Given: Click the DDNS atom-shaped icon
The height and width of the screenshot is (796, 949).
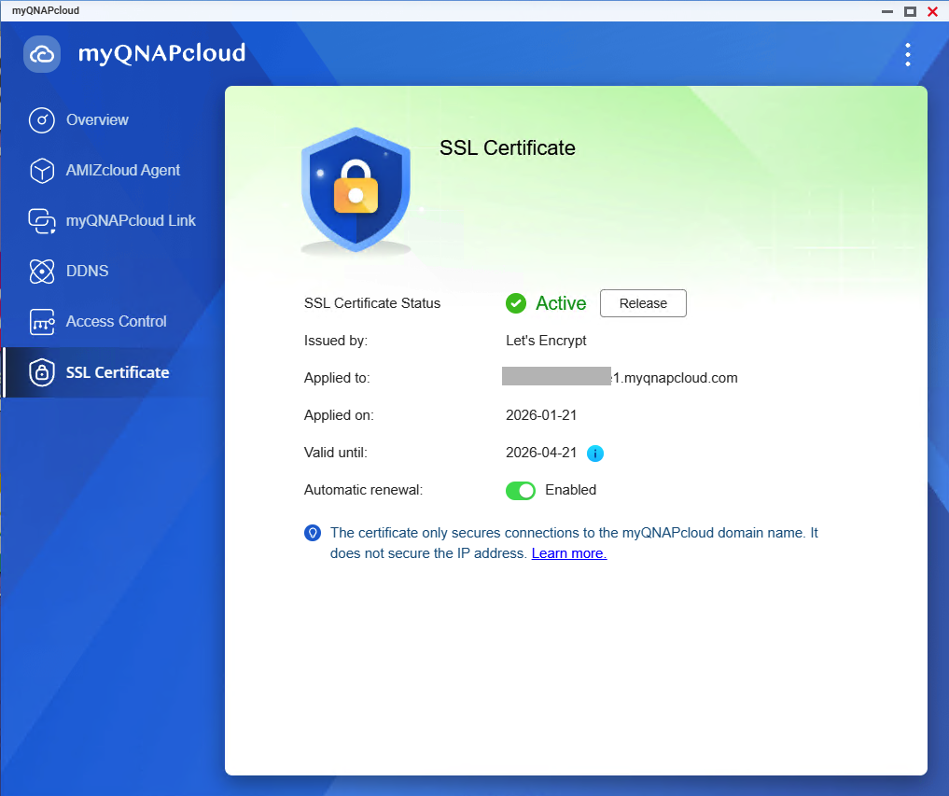Looking at the screenshot, I should coord(42,272).
